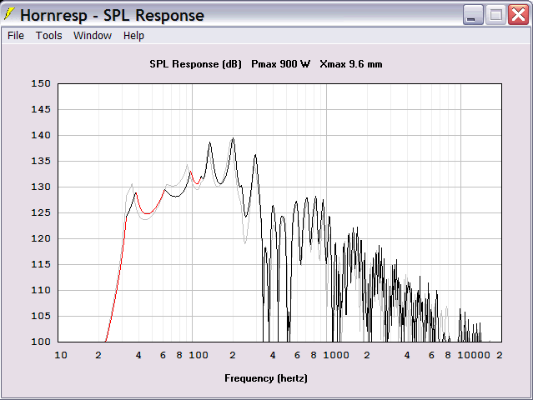The image size is (533, 400).
Task: Click the 10 Hz x-axis label
Action: (61, 355)
